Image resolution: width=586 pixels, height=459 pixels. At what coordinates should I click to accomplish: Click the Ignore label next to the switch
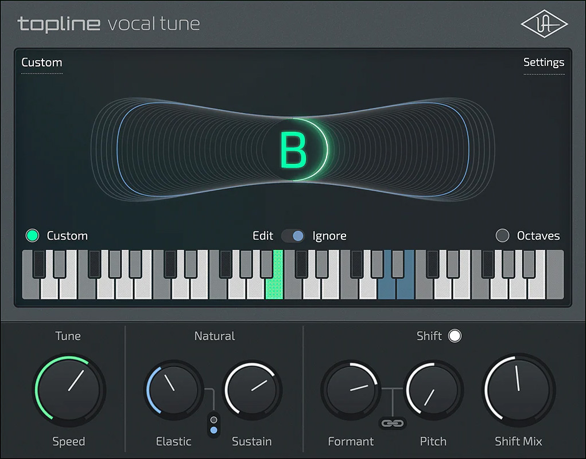pyautogui.click(x=329, y=236)
